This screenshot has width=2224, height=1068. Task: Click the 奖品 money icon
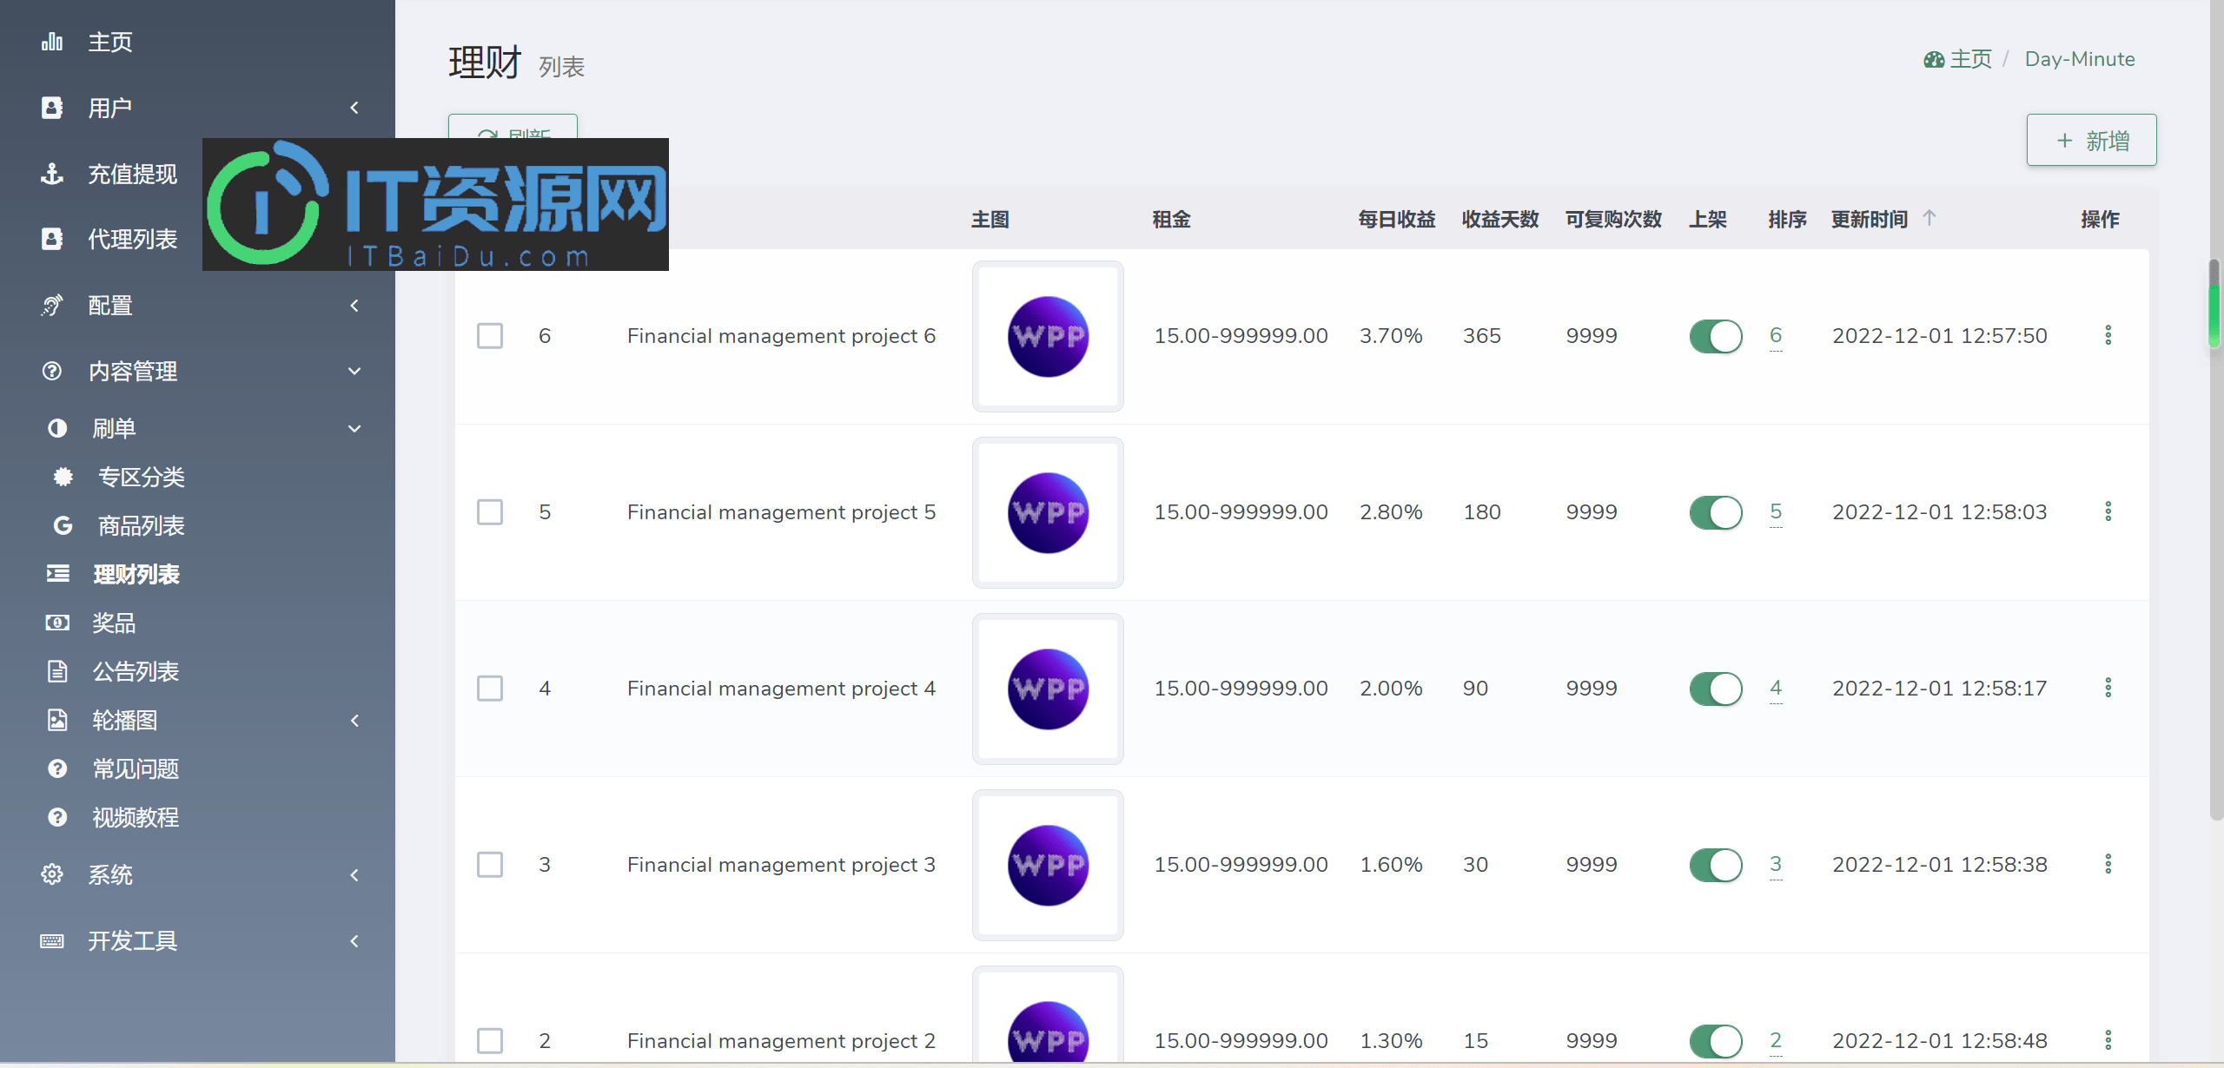57,623
